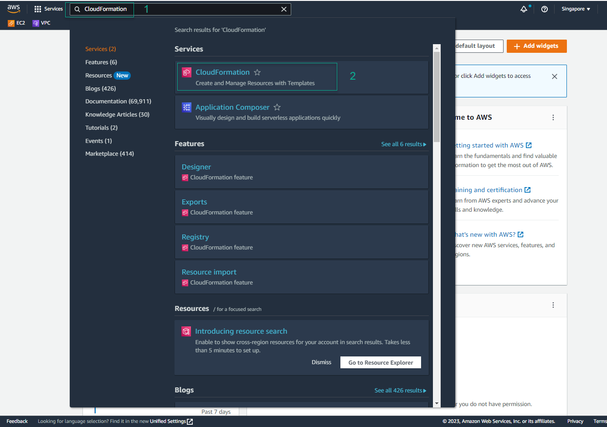Click the resource search icon
Screen dimensions: 607x427
[186, 331]
